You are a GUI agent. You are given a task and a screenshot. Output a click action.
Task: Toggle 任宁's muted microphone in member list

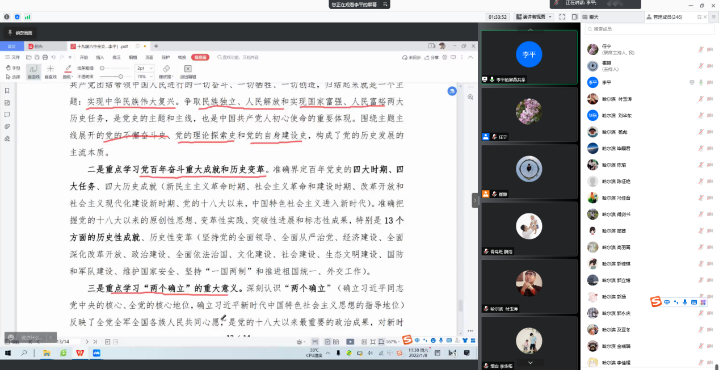[701, 49]
